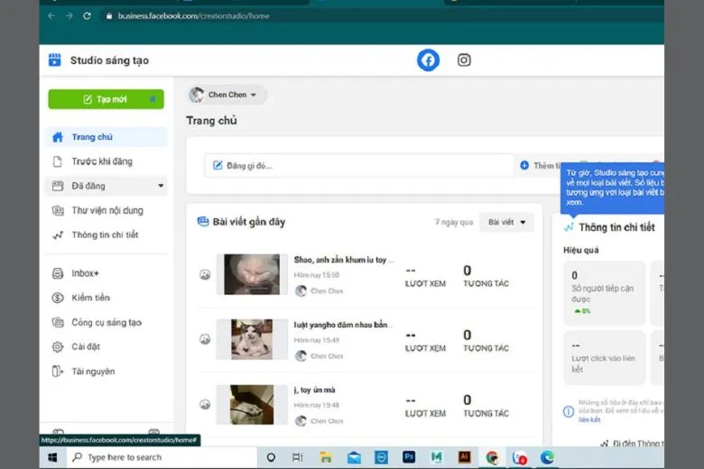Viewport: 704px width, 469px height.
Task: Open the cat thumbnail of second post
Action: click(x=252, y=339)
